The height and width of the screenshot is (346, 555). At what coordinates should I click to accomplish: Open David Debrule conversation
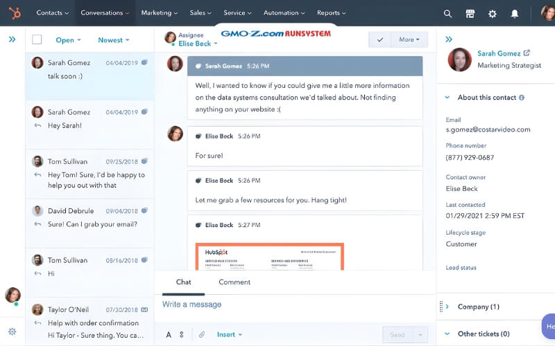click(90, 223)
